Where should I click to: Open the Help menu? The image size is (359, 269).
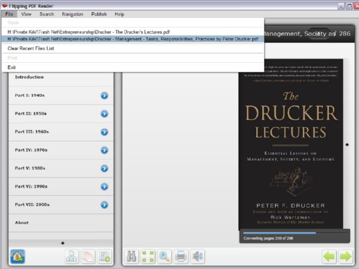[119, 14]
